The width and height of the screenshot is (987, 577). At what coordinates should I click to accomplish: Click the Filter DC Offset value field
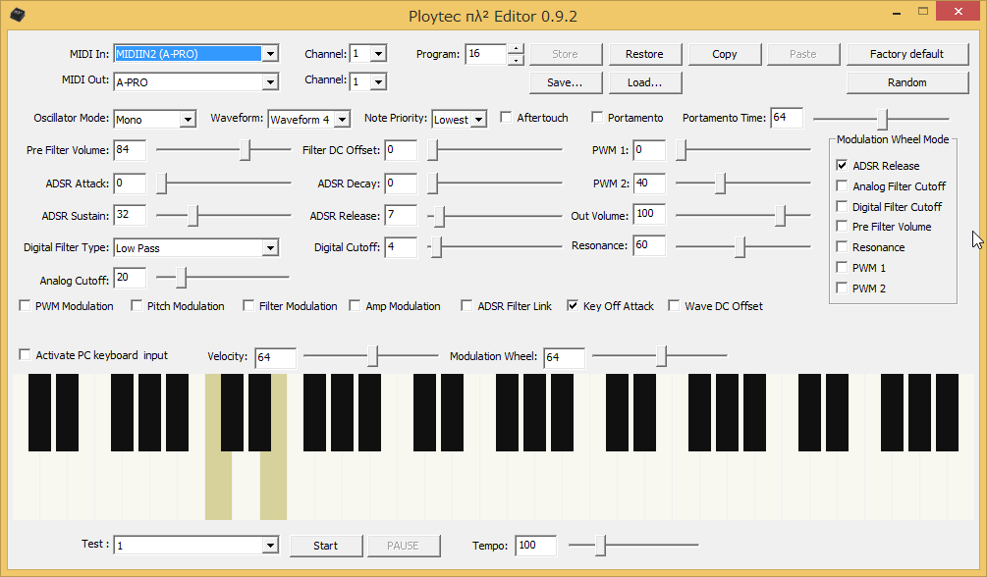tap(401, 150)
